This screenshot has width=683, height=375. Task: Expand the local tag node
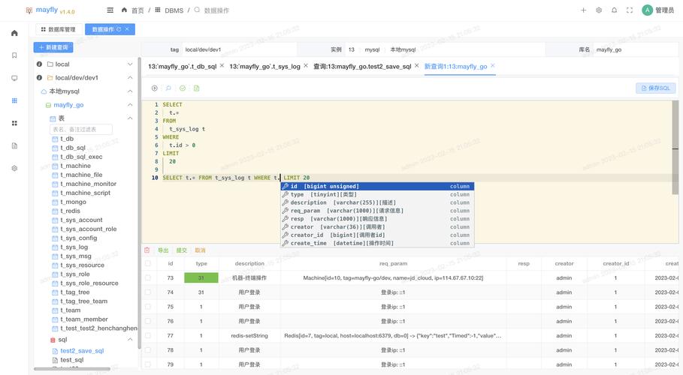[130, 64]
